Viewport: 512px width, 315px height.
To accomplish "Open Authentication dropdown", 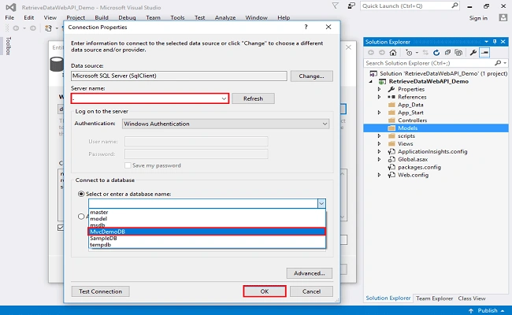I will click(225, 124).
